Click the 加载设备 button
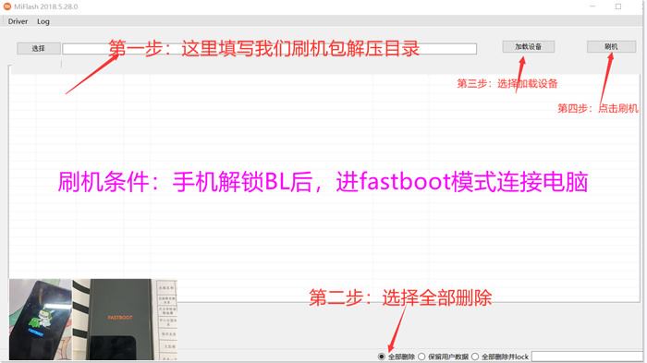 click(x=528, y=46)
